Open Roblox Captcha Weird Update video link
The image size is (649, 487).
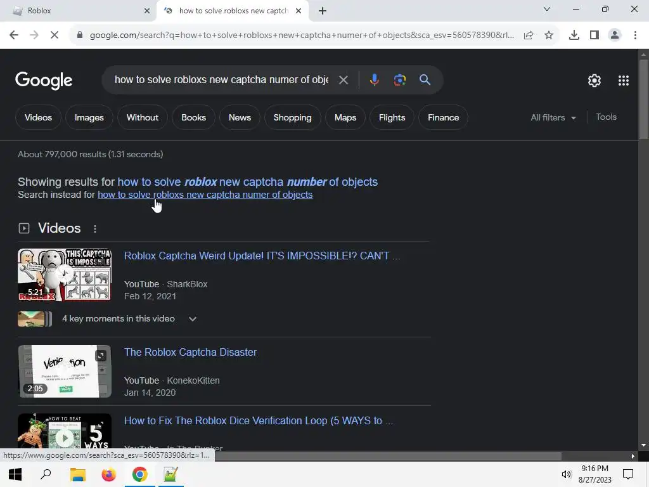[262, 256]
